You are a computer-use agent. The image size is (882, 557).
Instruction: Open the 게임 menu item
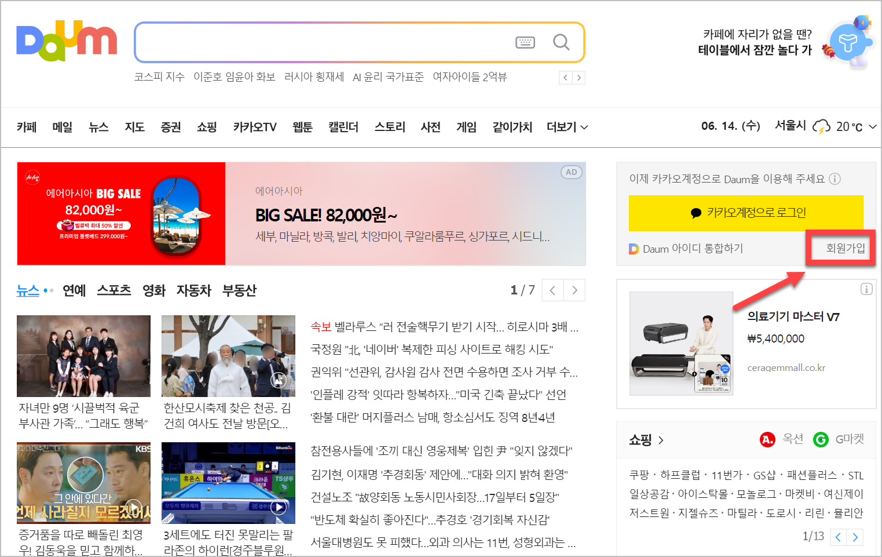tap(466, 127)
